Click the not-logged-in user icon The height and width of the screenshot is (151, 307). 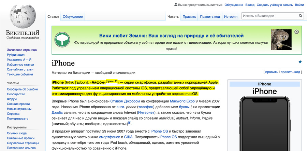click(x=176, y=4)
